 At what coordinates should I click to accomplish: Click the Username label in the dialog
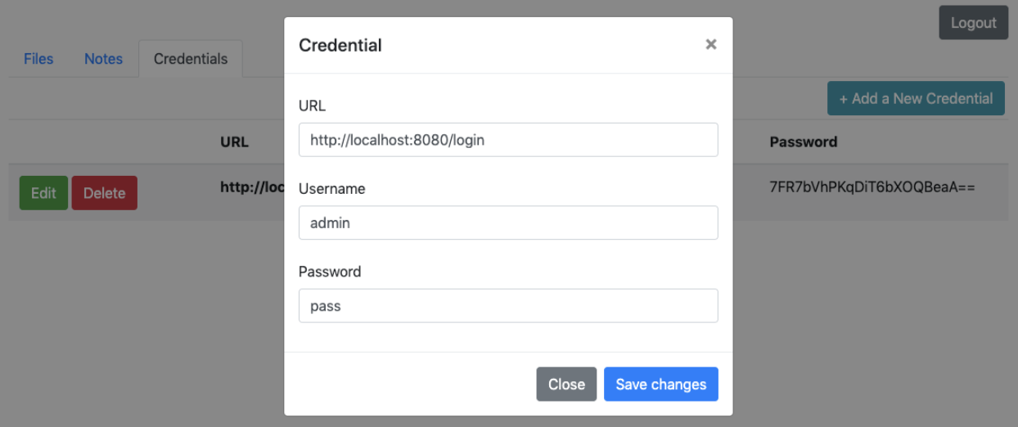click(x=331, y=189)
